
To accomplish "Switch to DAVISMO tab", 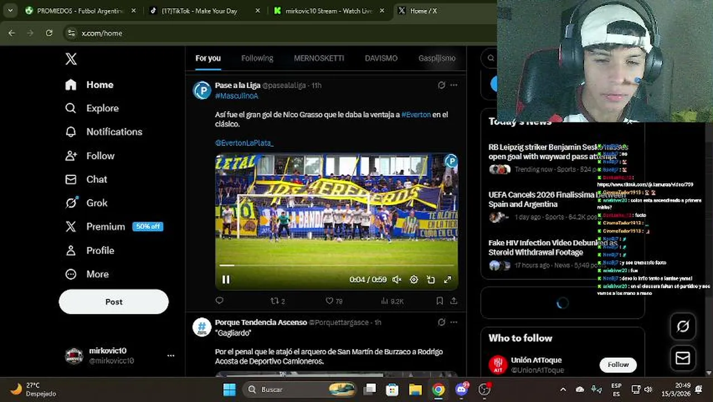I will click(x=381, y=58).
